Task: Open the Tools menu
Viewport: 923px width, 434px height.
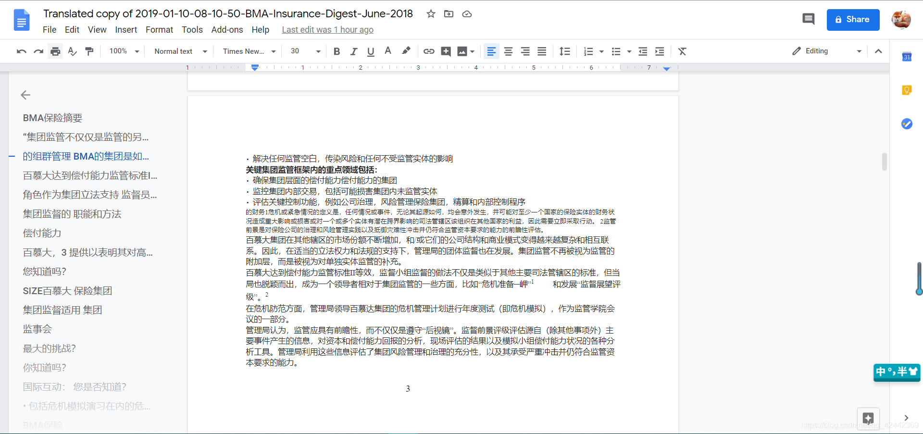Action: 192,30
